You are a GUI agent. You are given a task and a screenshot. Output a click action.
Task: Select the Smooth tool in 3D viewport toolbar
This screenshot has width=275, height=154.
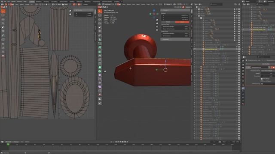click(100, 75)
